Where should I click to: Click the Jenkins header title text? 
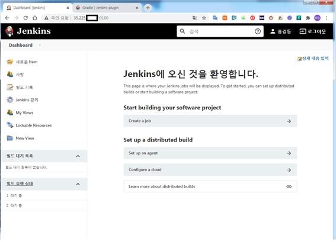click(34, 31)
